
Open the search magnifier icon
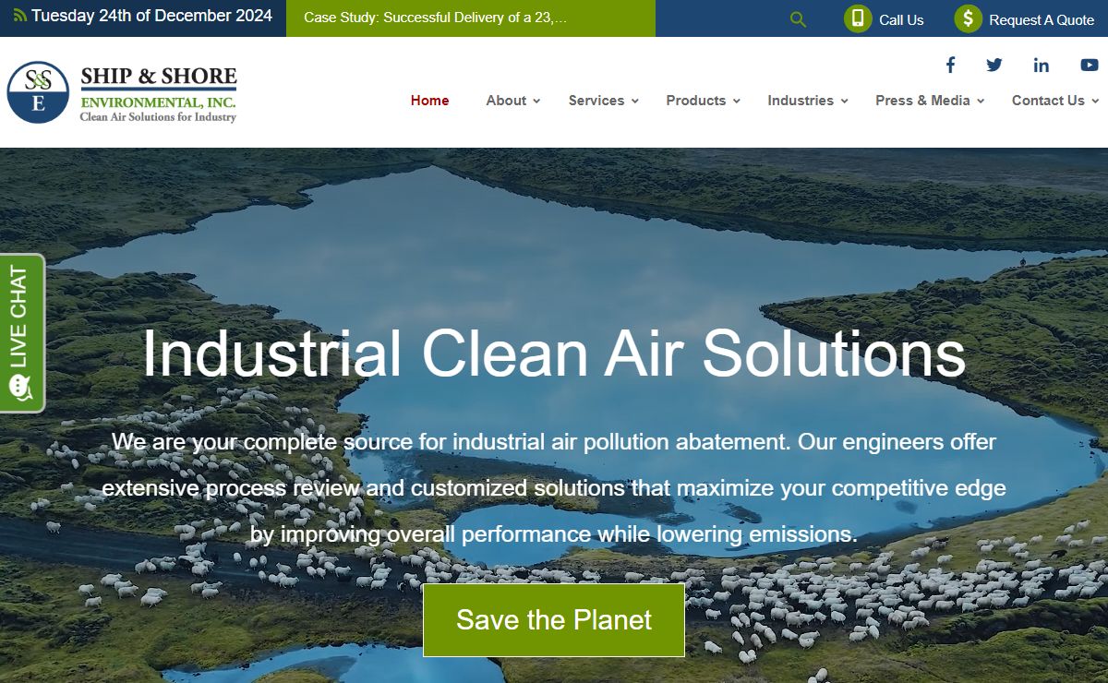799,19
